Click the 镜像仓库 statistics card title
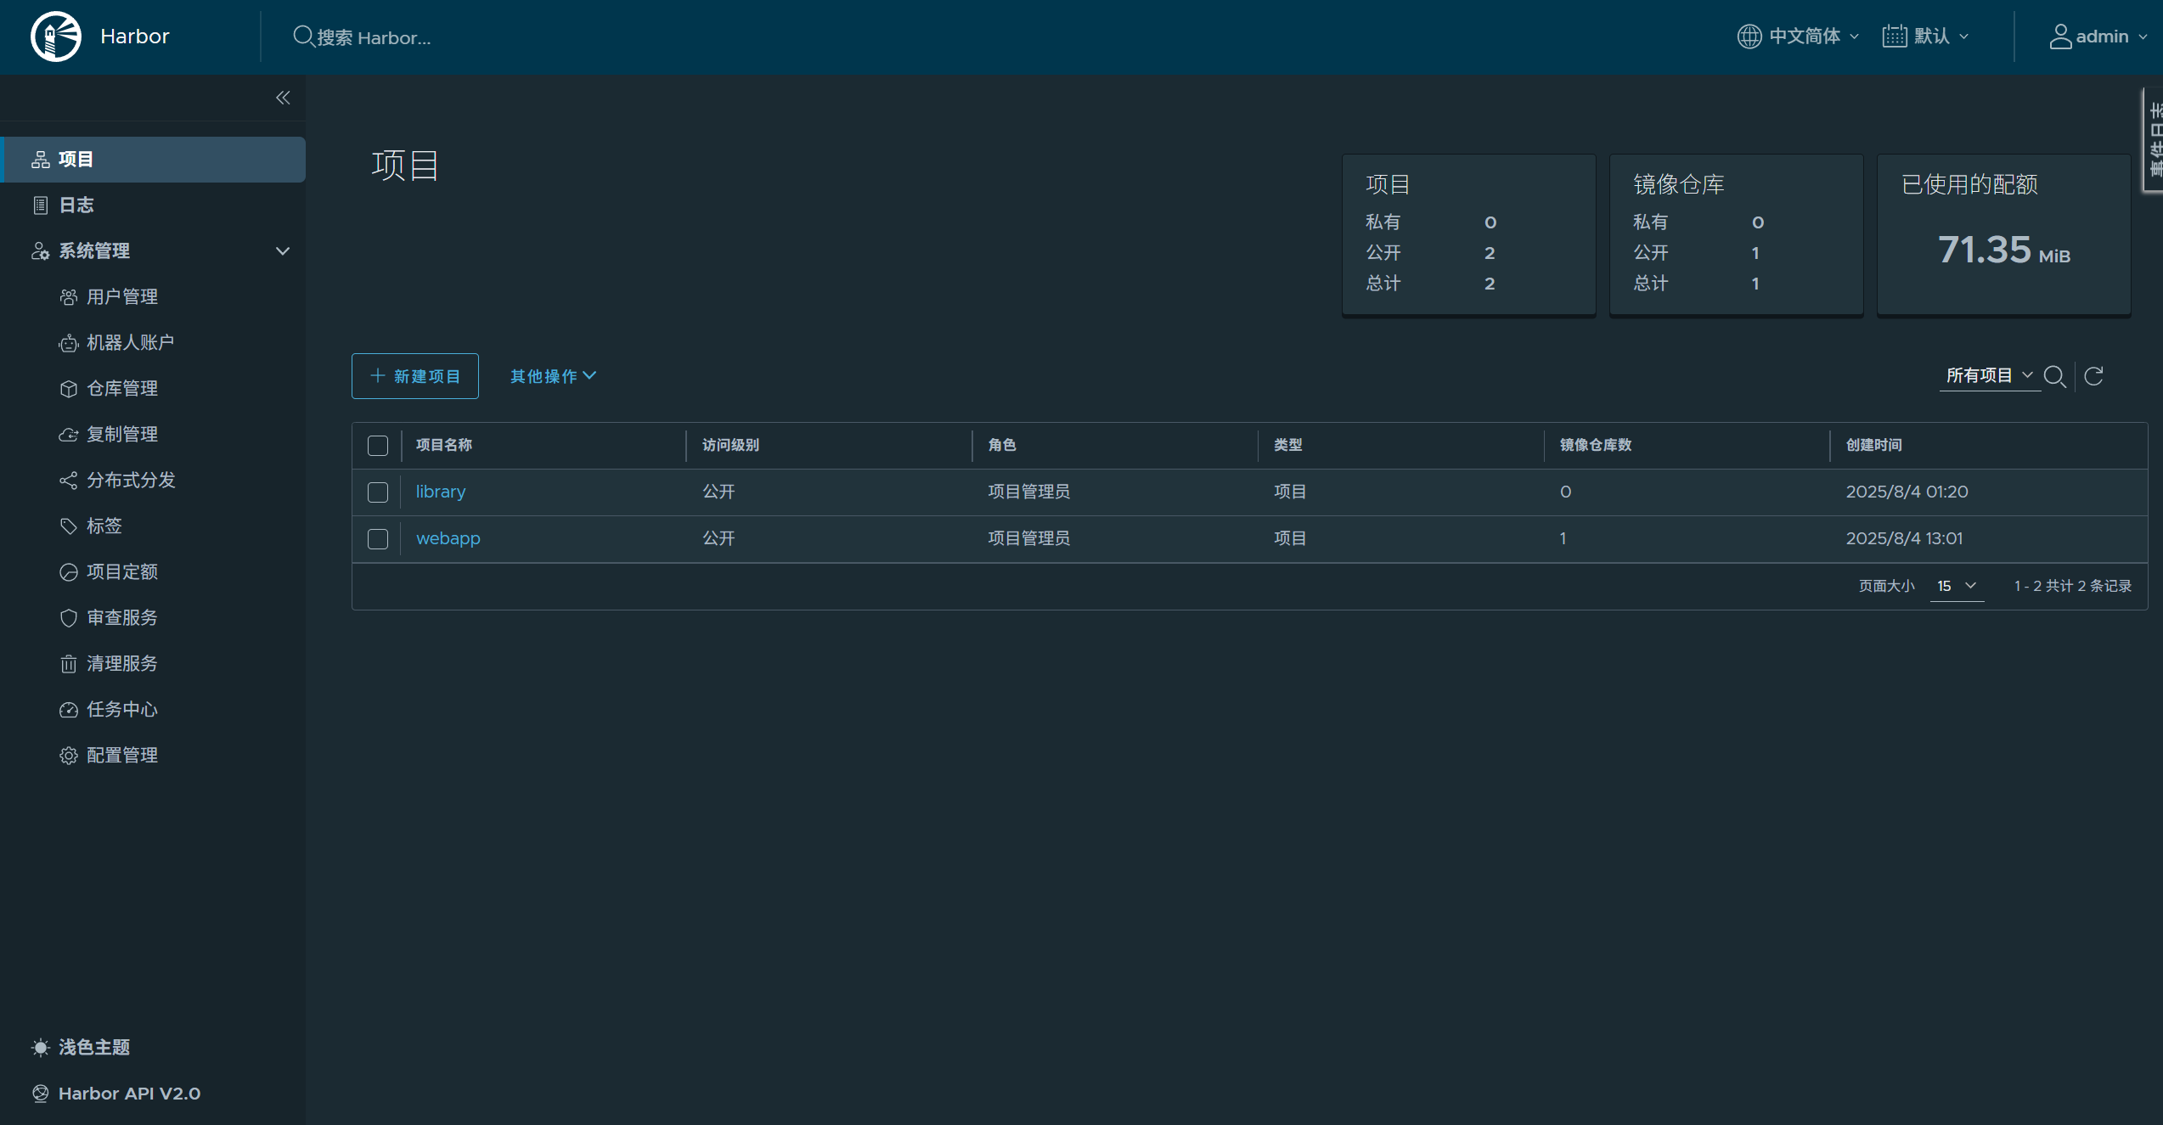Screen dimensions: 2163x1125 click(1679, 184)
